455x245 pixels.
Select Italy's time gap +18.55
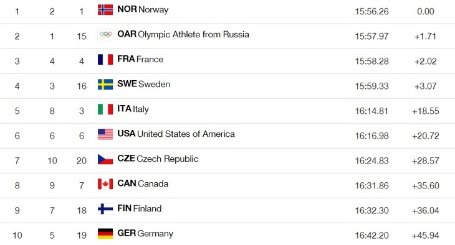[426, 111]
